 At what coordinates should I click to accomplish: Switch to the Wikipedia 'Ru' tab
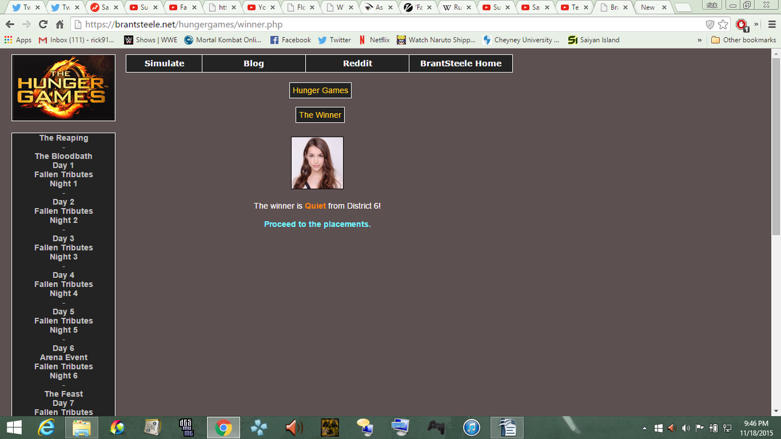tap(456, 8)
